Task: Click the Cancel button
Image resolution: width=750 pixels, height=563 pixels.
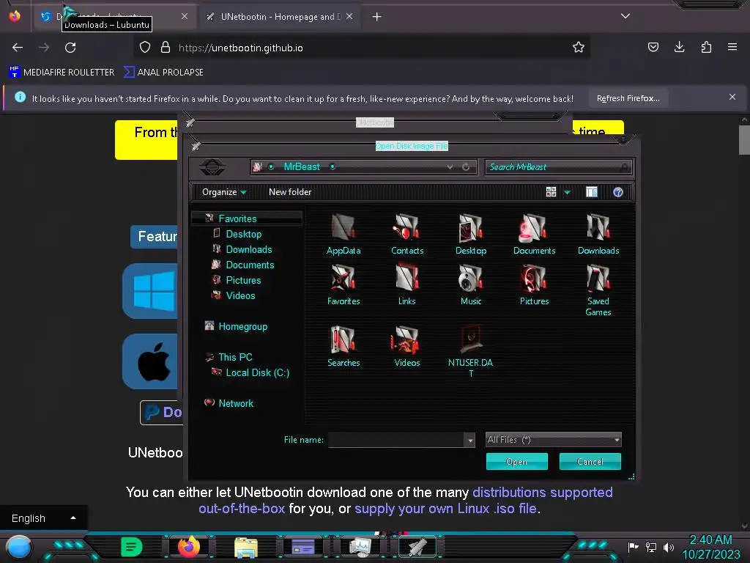Action: (x=590, y=462)
